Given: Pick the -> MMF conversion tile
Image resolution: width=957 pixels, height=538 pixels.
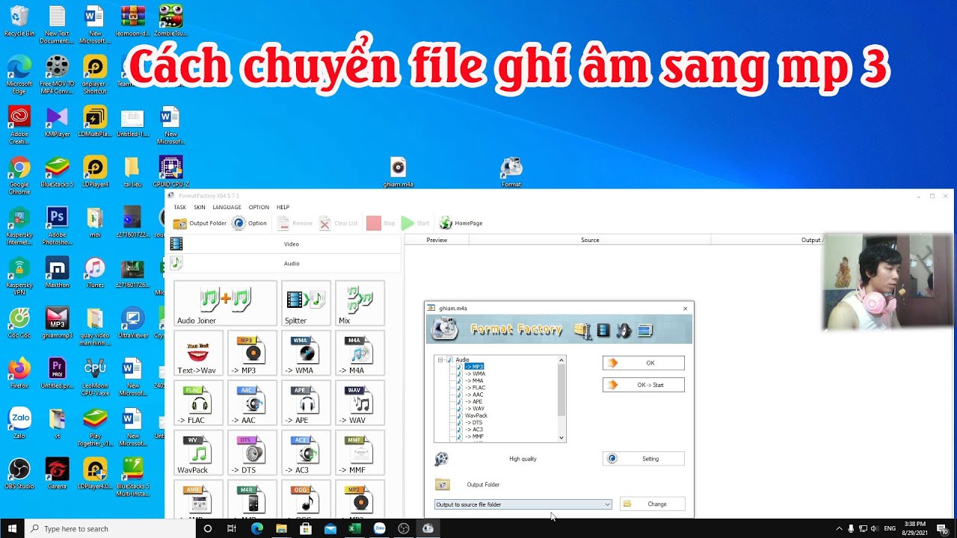Looking at the screenshot, I should coord(360,454).
